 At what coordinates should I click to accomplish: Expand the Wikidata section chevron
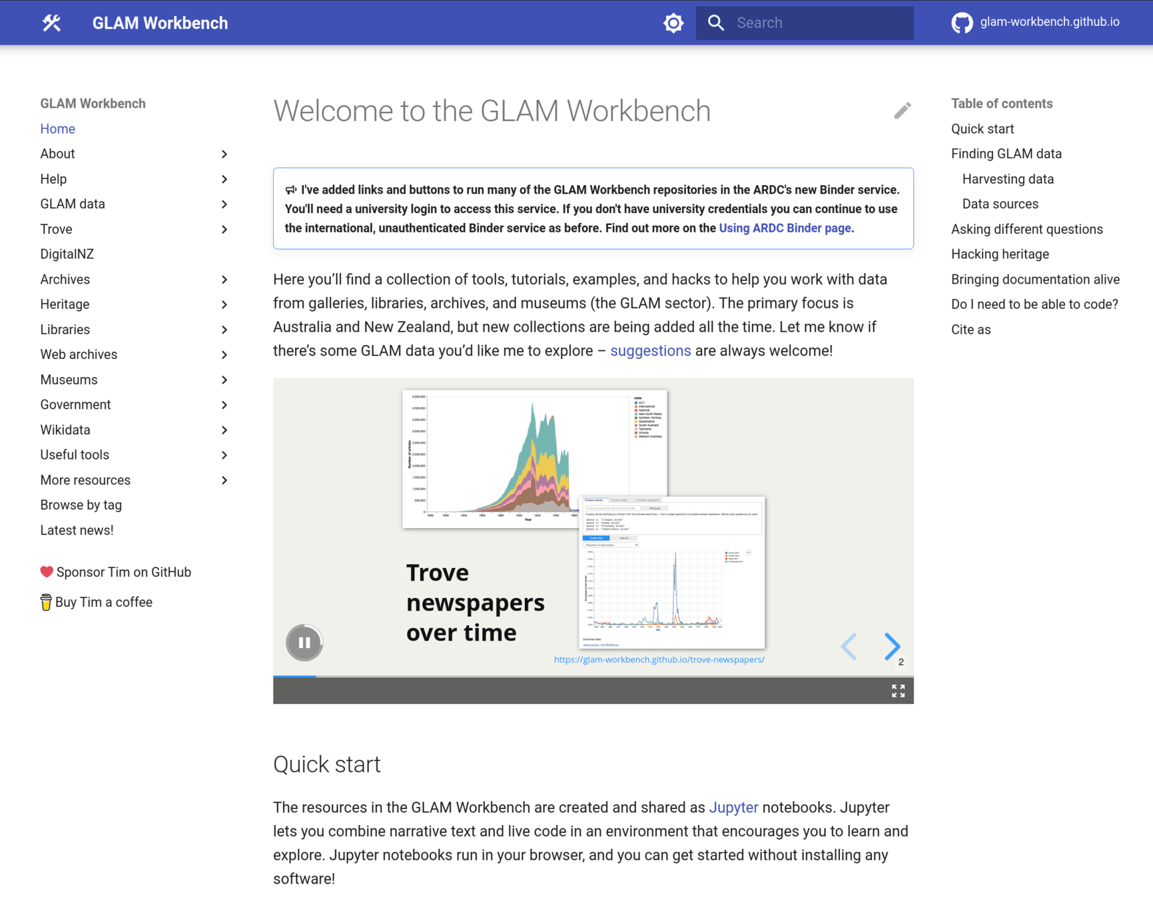coord(224,430)
